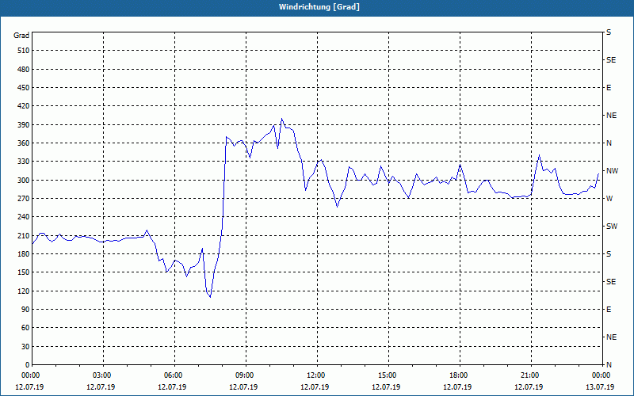The width and height of the screenshot is (634, 396).
Task: Click the "NW" compass label
Action: coord(612,171)
